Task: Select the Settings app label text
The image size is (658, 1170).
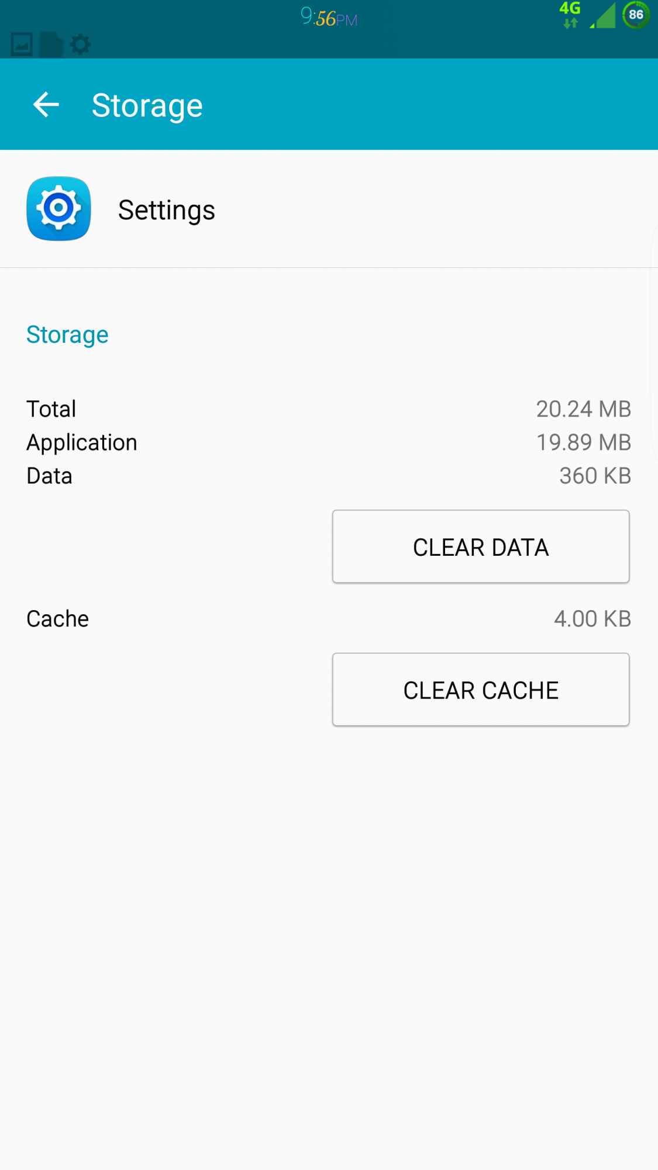Action: 166,209
